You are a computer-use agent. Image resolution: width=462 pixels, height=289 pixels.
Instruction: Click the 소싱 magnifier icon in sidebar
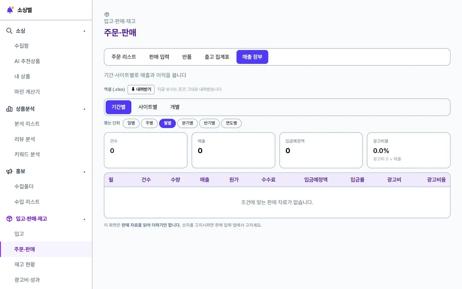(x=9, y=31)
